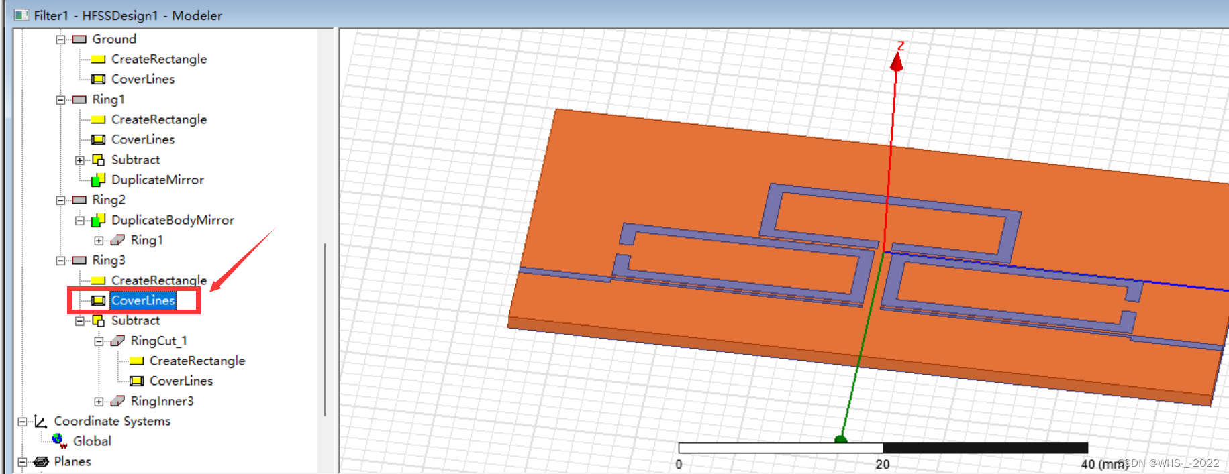Click the Ring1 icon under DuplicateBodyMirror
The width and height of the screenshot is (1229, 474).
117,240
